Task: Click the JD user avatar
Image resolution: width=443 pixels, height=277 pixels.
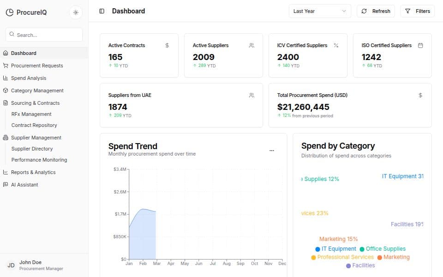Action: coord(11,265)
